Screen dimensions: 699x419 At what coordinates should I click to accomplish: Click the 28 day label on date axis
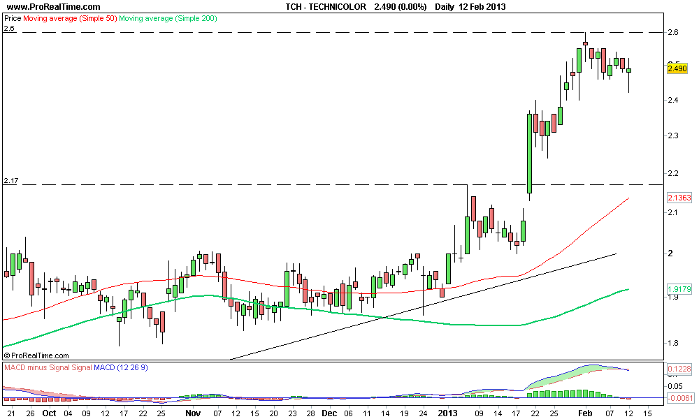[311, 413]
